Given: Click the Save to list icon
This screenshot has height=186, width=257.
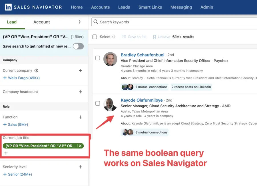Looking at the screenshot, I should [124, 37].
